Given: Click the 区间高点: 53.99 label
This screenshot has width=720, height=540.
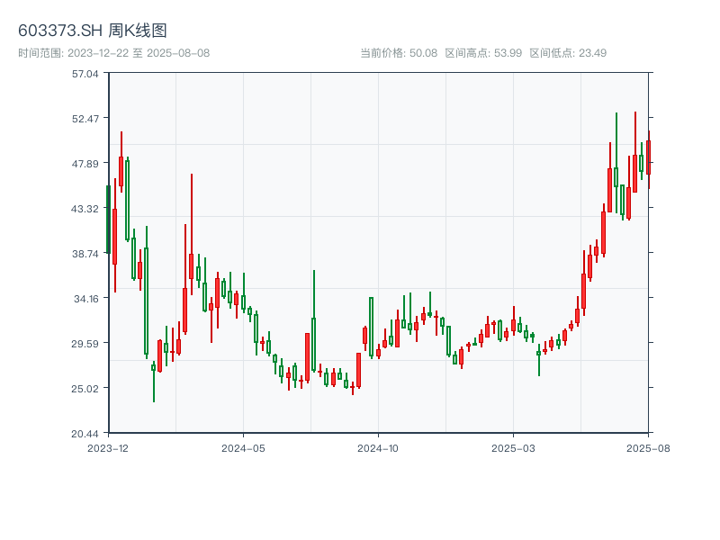Looking at the screenshot, I should (483, 53).
